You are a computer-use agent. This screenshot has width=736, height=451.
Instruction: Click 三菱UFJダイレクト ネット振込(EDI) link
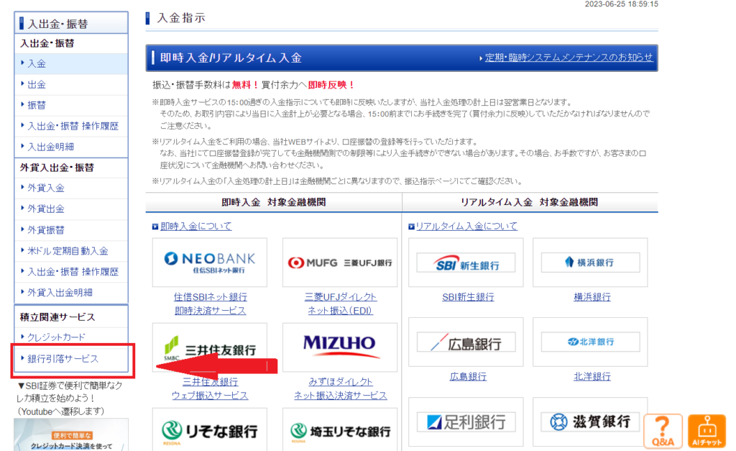point(340,304)
